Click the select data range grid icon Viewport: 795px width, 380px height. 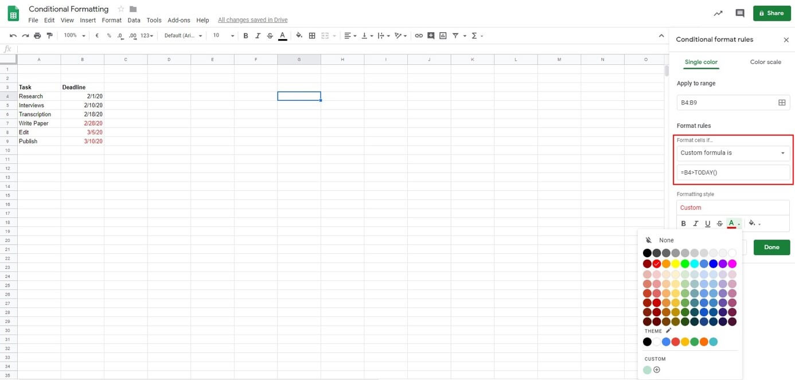[x=781, y=103]
